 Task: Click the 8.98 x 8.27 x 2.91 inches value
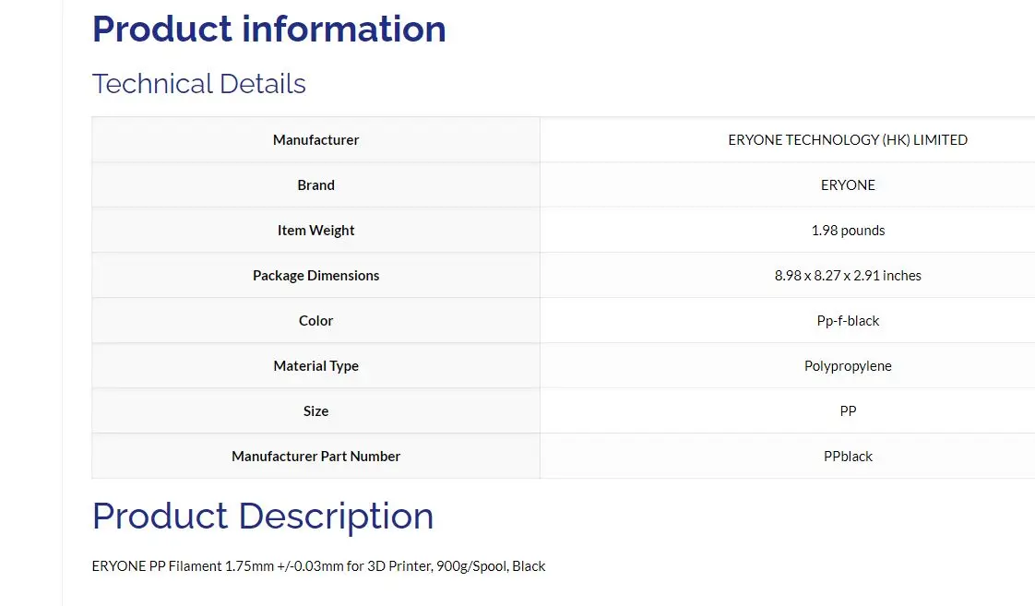[x=848, y=275]
